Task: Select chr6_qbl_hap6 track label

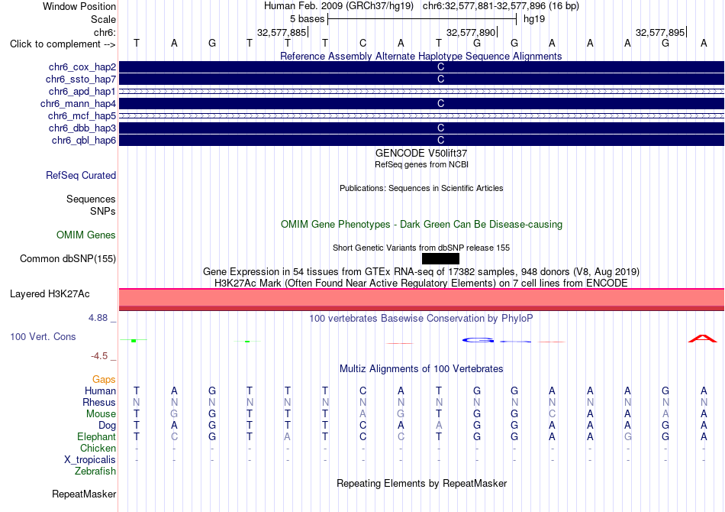Action: [84, 141]
